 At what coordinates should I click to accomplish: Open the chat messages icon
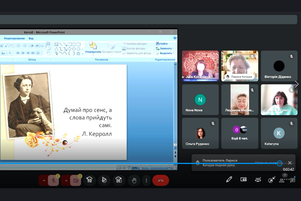293,180
